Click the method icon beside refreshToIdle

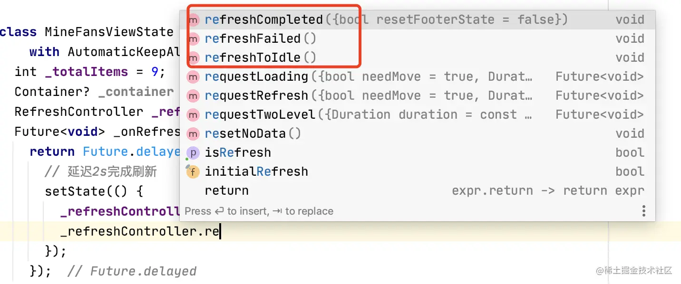tap(193, 58)
